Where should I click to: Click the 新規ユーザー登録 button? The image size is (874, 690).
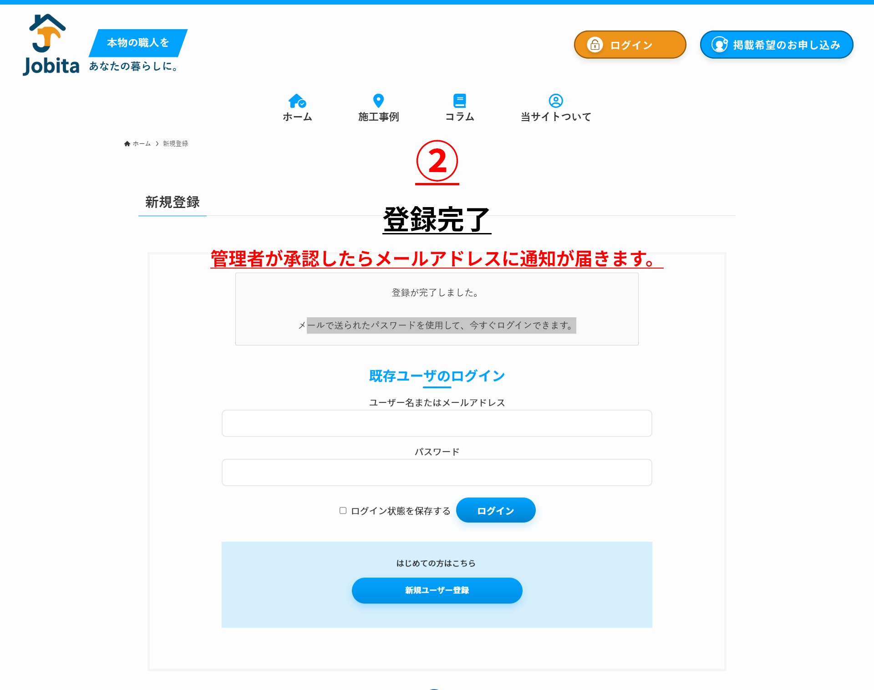coord(437,590)
